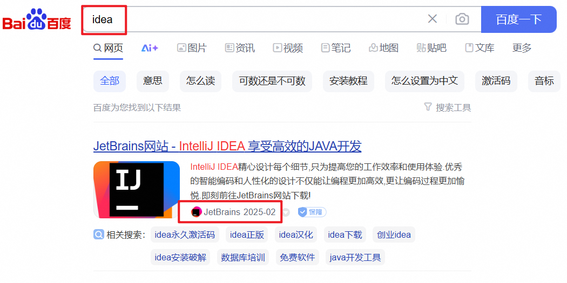Open 搜索工具 options
567x283 pixels.
pyautogui.click(x=447, y=107)
